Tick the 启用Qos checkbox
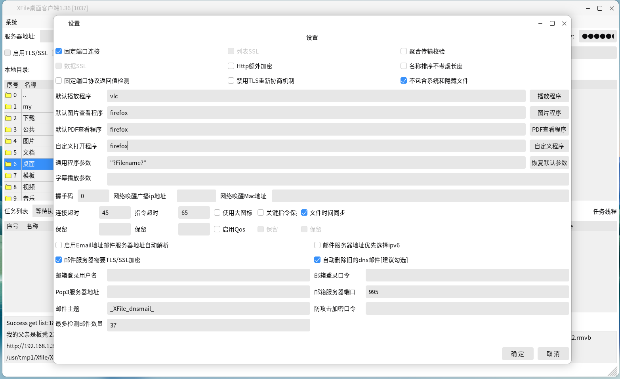 tap(217, 229)
